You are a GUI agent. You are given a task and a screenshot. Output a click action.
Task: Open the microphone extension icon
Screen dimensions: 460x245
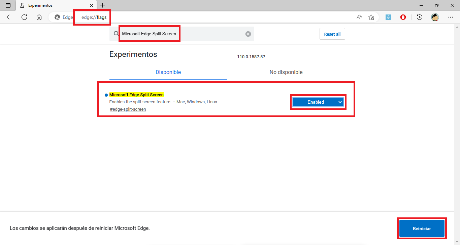pos(388,17)
